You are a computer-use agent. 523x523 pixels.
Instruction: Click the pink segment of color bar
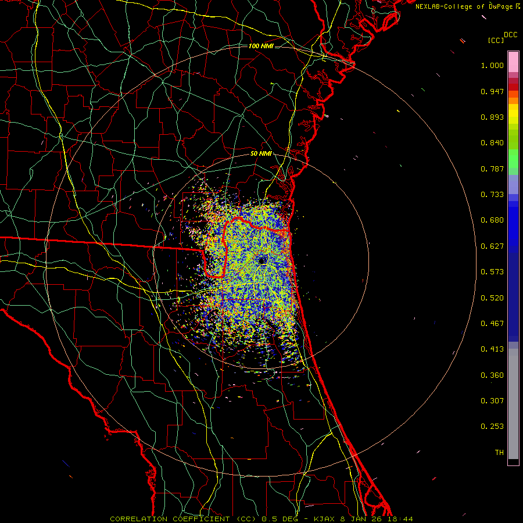click(513, 62)
